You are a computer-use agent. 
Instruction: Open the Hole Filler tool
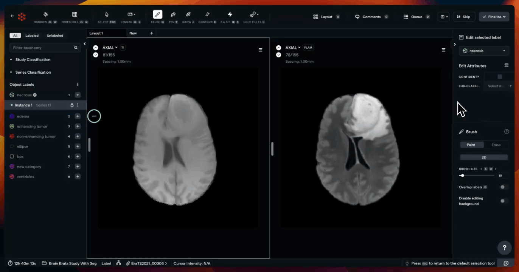pyautogui.click(x=254, y=17)
